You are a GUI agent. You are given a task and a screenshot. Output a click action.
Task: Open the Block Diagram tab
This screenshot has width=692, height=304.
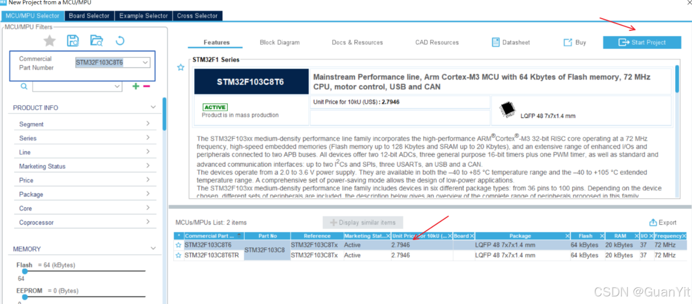tap(279, 42)
